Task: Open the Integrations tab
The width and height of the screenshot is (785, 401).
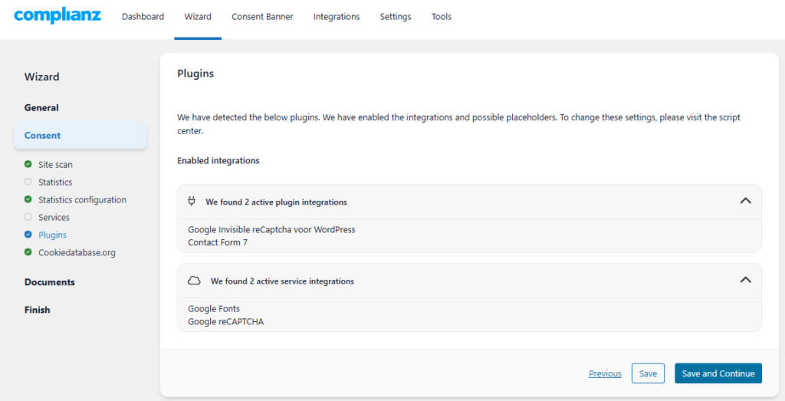Action: click(x=337, y=17)
